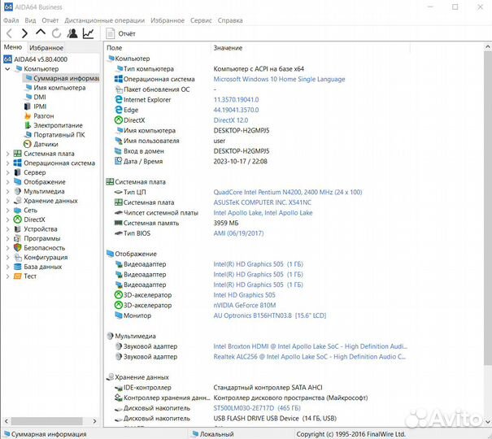Open the user management toolbar icon
The height and width of the screenshot is (439, 492).
tap(72, 33)
